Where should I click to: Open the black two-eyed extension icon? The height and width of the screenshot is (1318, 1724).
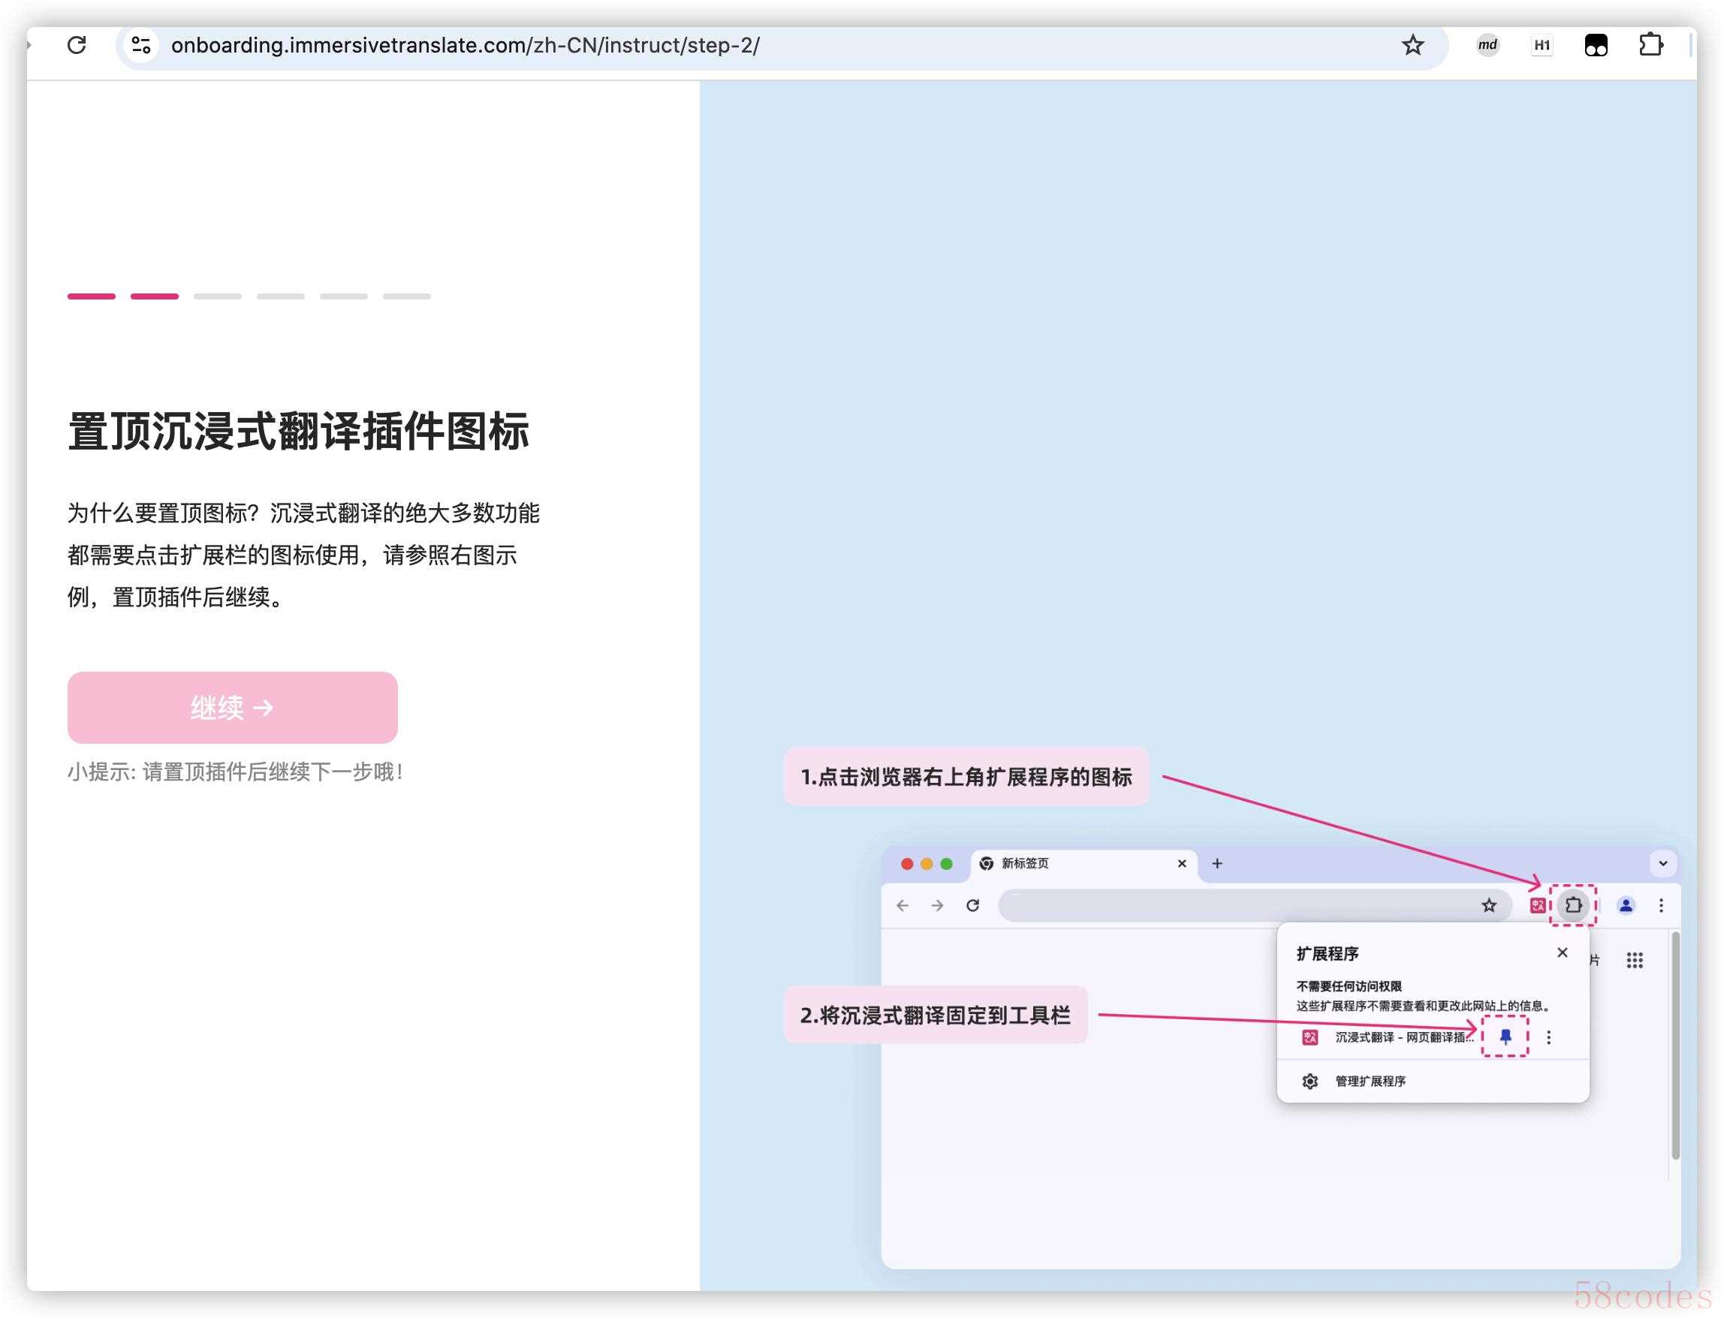click(x=1596, y=45)
